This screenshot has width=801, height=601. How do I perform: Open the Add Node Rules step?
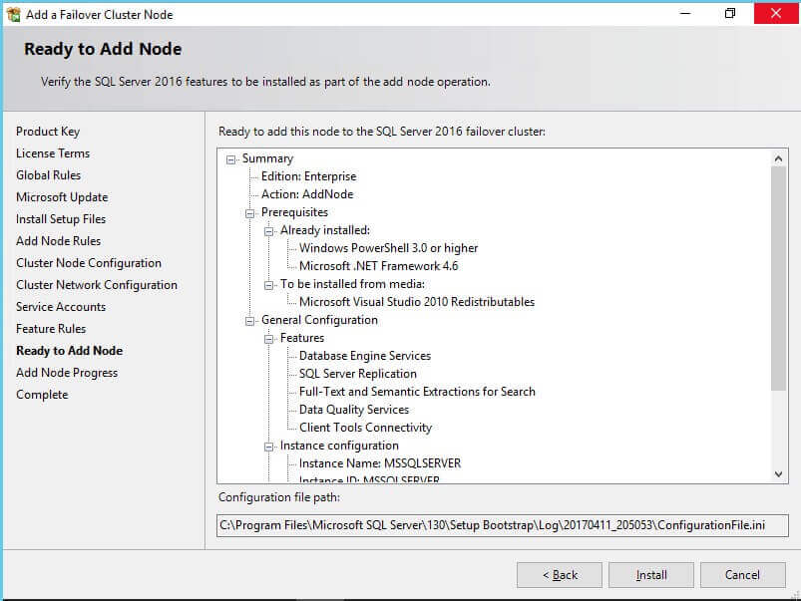(58, 241)
